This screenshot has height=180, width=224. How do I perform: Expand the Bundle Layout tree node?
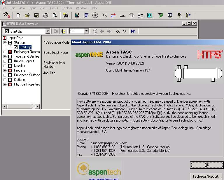5,61
